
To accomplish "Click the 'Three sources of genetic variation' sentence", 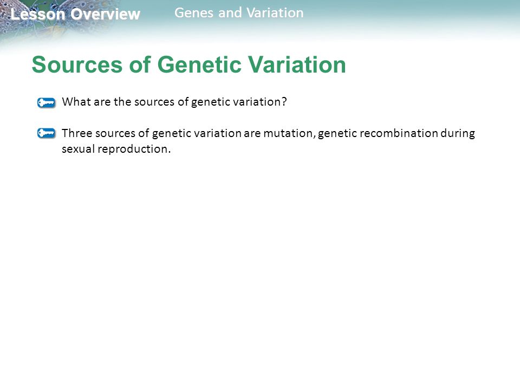I will pyautogui.click(x=268, y=141).
